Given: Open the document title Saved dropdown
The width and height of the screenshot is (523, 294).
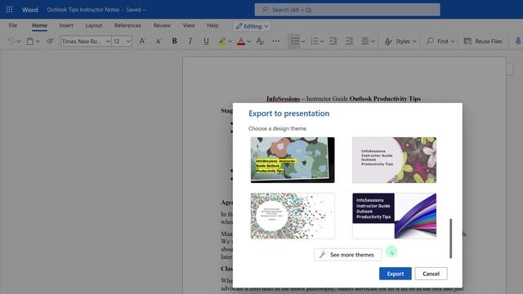Looking at the screenshot, I should point(136,10).
